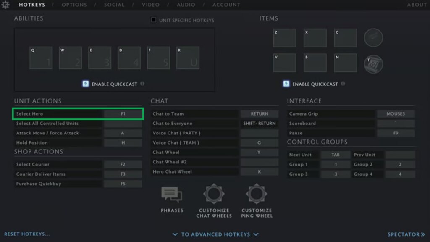Screen dimensions: 430x242
Task: Click the Reset Hotkeys link
Action: pos(26,234)
